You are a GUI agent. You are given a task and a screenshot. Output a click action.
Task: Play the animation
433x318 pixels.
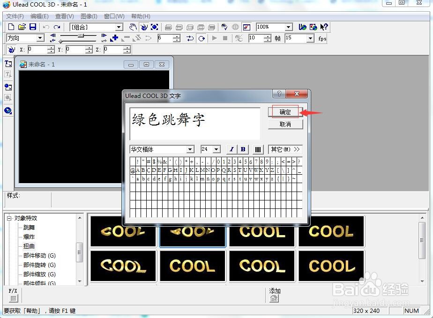(x=214, y=38)
